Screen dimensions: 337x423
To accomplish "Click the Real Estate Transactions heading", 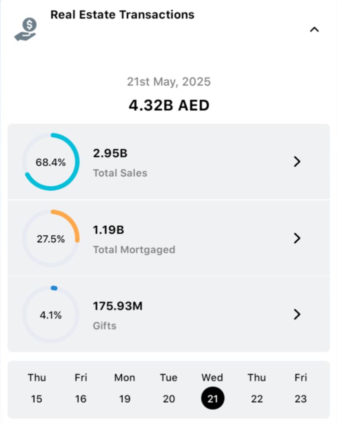I will click(x=122, y=15).
